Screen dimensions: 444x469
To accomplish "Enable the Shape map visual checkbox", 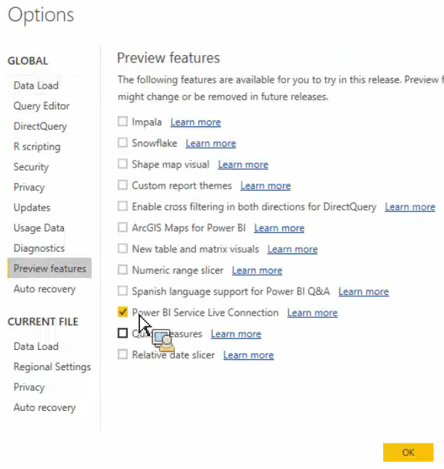I will click(123, 165).
